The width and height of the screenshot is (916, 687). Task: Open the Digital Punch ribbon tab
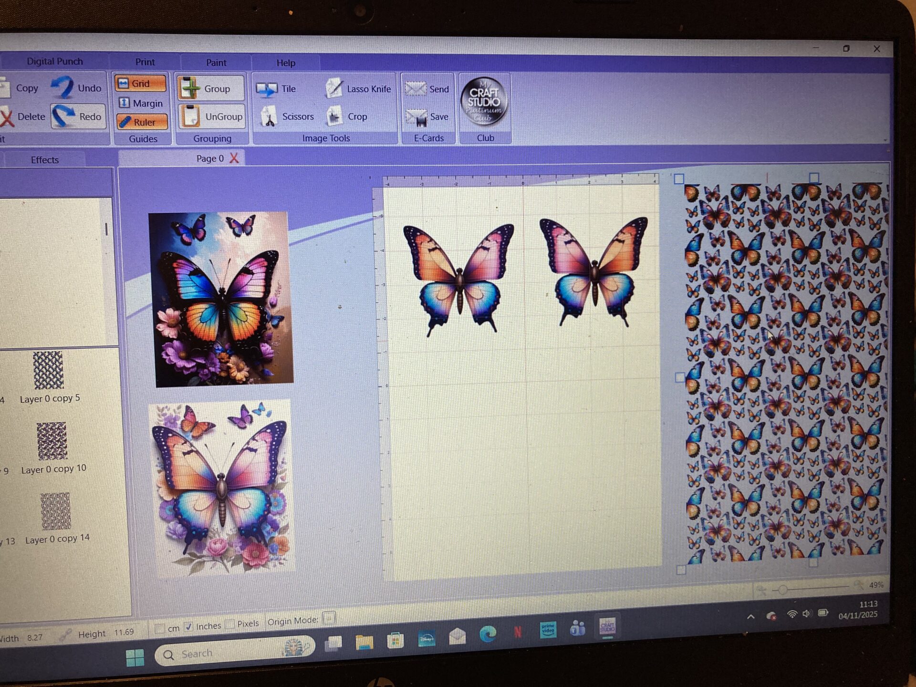[54, 62]
